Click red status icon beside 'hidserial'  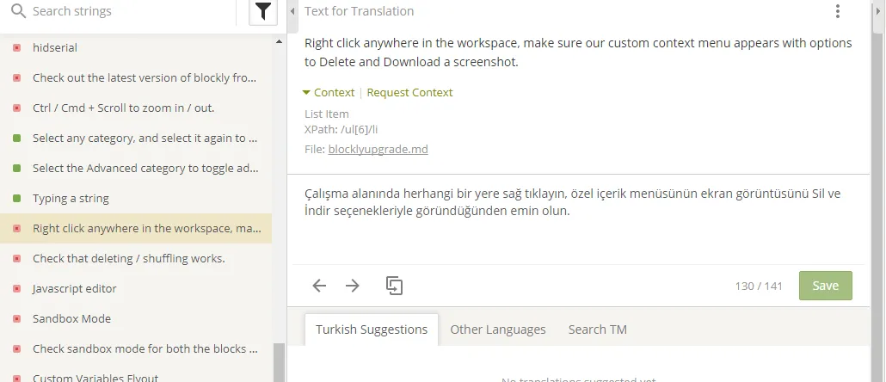pyautogui.click(x=17, y=48)
